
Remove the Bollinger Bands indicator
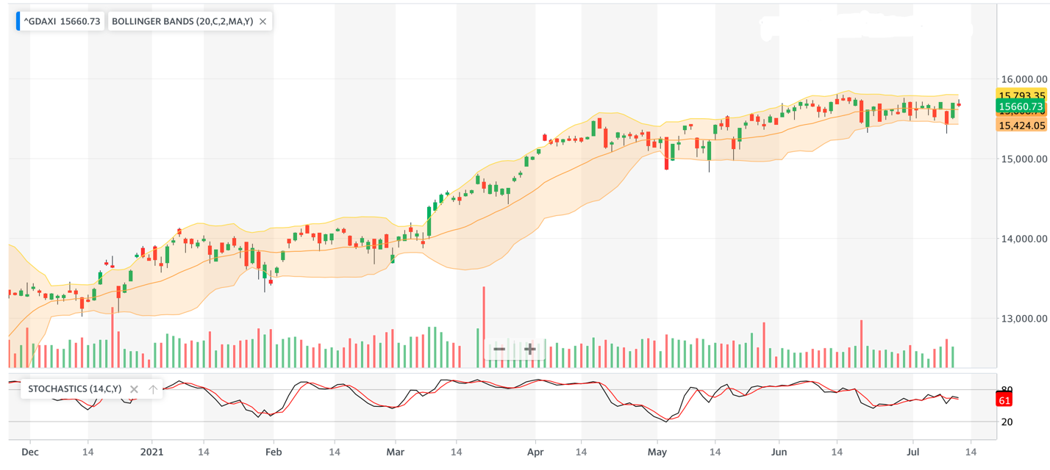point(262,21)
